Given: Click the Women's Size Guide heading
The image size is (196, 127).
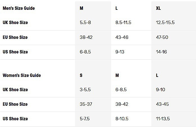Looking at the screenshot, I should pos(22,75).
